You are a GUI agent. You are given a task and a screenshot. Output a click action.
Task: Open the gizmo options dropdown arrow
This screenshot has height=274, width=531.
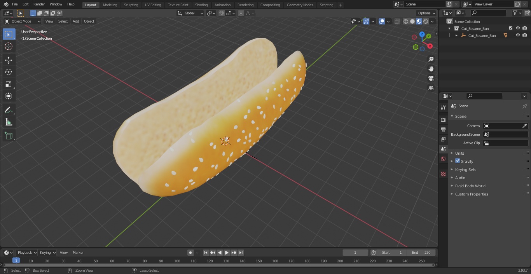click(373, 21)
